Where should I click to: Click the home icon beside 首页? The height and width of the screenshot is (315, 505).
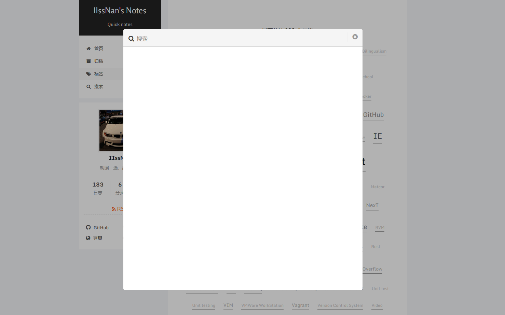88,49
